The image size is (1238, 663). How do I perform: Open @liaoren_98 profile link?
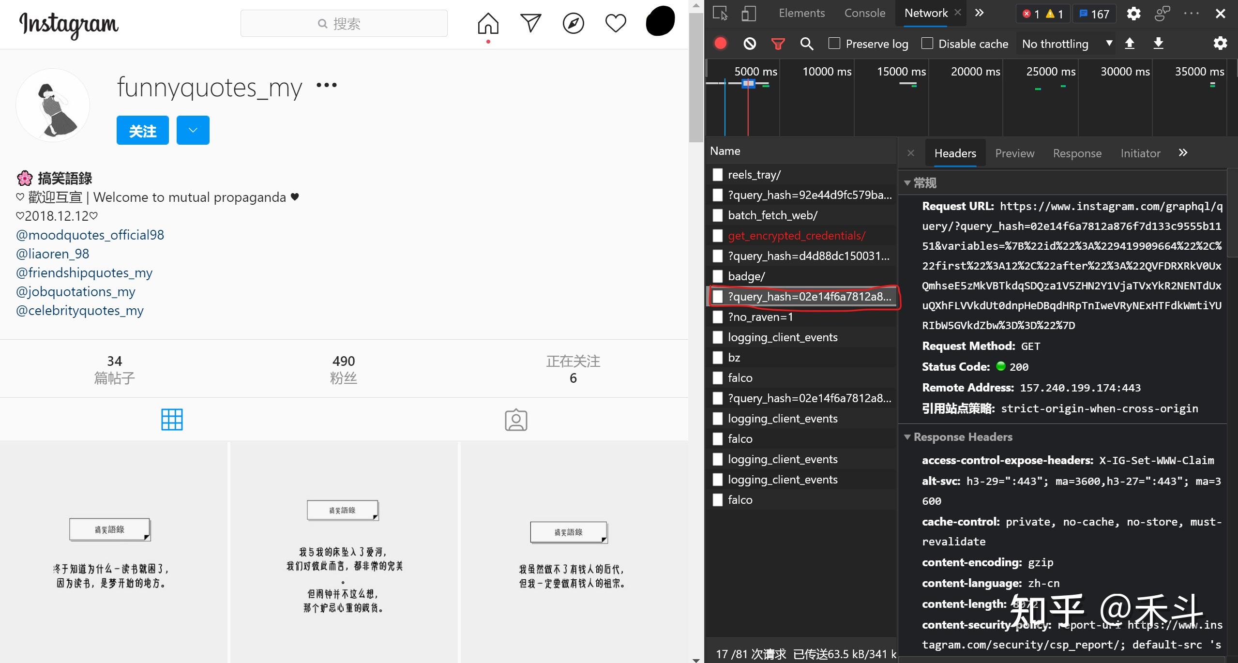tap(52, 254)
